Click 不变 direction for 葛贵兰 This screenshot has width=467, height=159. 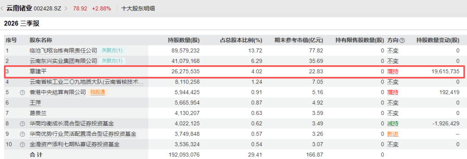point(393,113)
